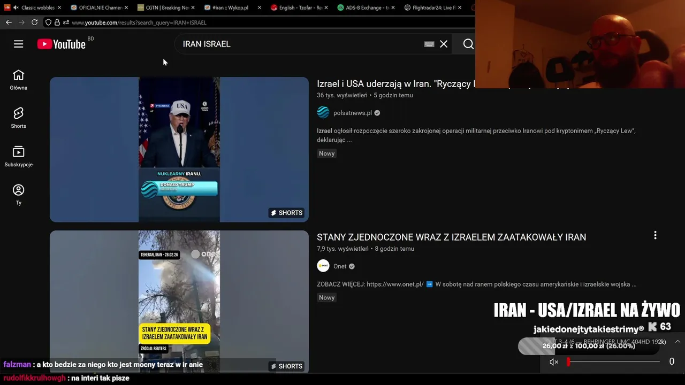685x385 pixels.
Task: Click falzman's chat message
Action: (x=103, y=365)
